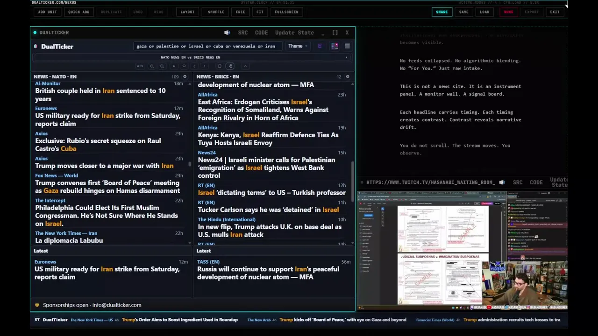Mute the DualTicker unit speaker icon

point(227,33)
